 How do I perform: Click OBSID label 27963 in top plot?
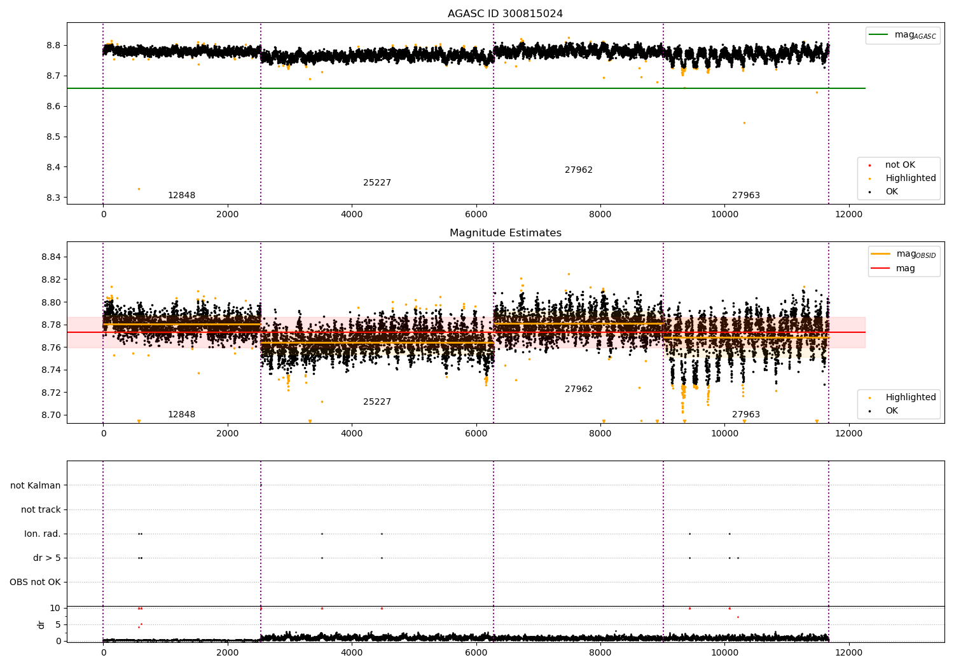[746, 196]
